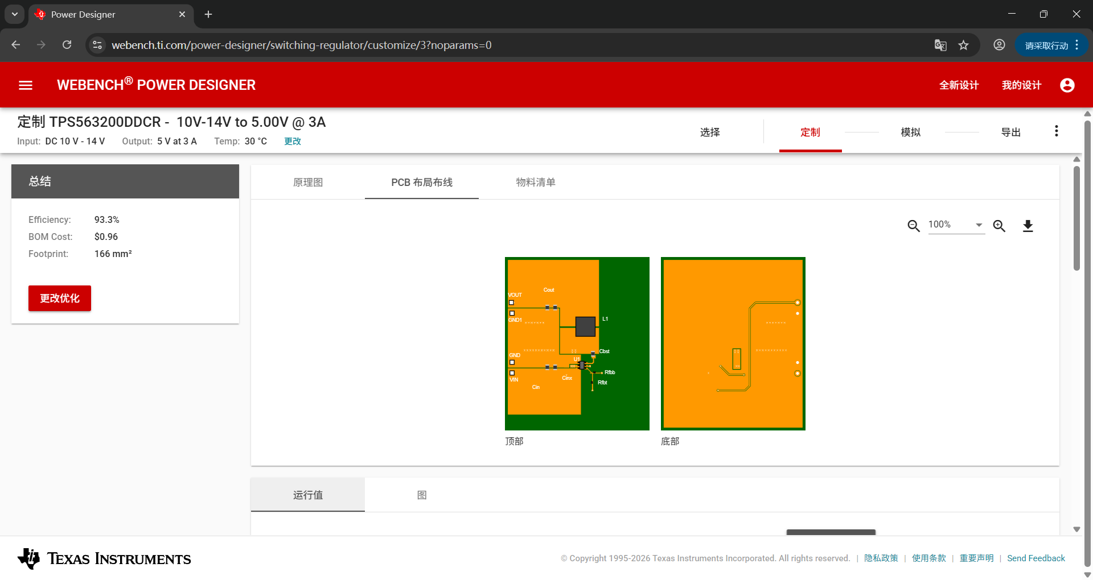Image resolution: width=1093 pixels, height=580 pixels.
Task: Open the user account profile icon
Action: click(x=1067, y=85)
